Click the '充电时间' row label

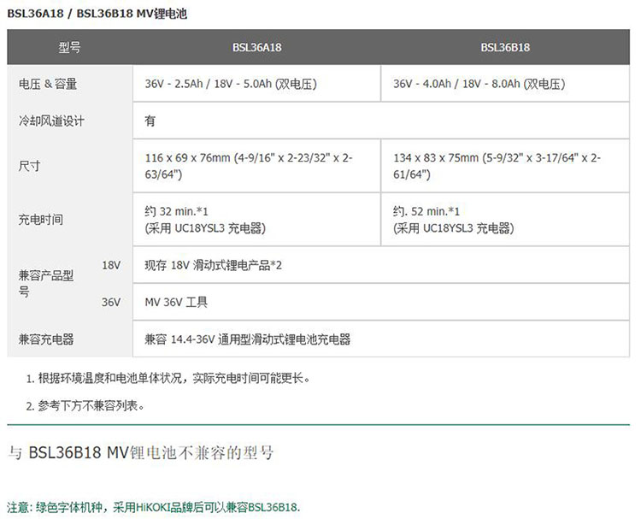(40, 220)
